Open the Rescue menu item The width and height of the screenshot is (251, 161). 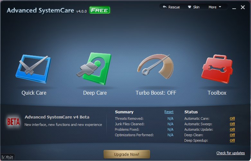click(x=171, y=7)
